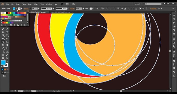Click the large cyan Fill box in toolbox
The height and width of the screenshot is (94, 177).
pyautogui.click(x=3, y=63)
